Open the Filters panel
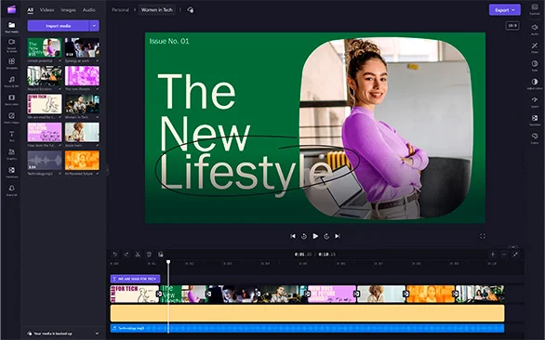545x340 pixels. (535, 47)
